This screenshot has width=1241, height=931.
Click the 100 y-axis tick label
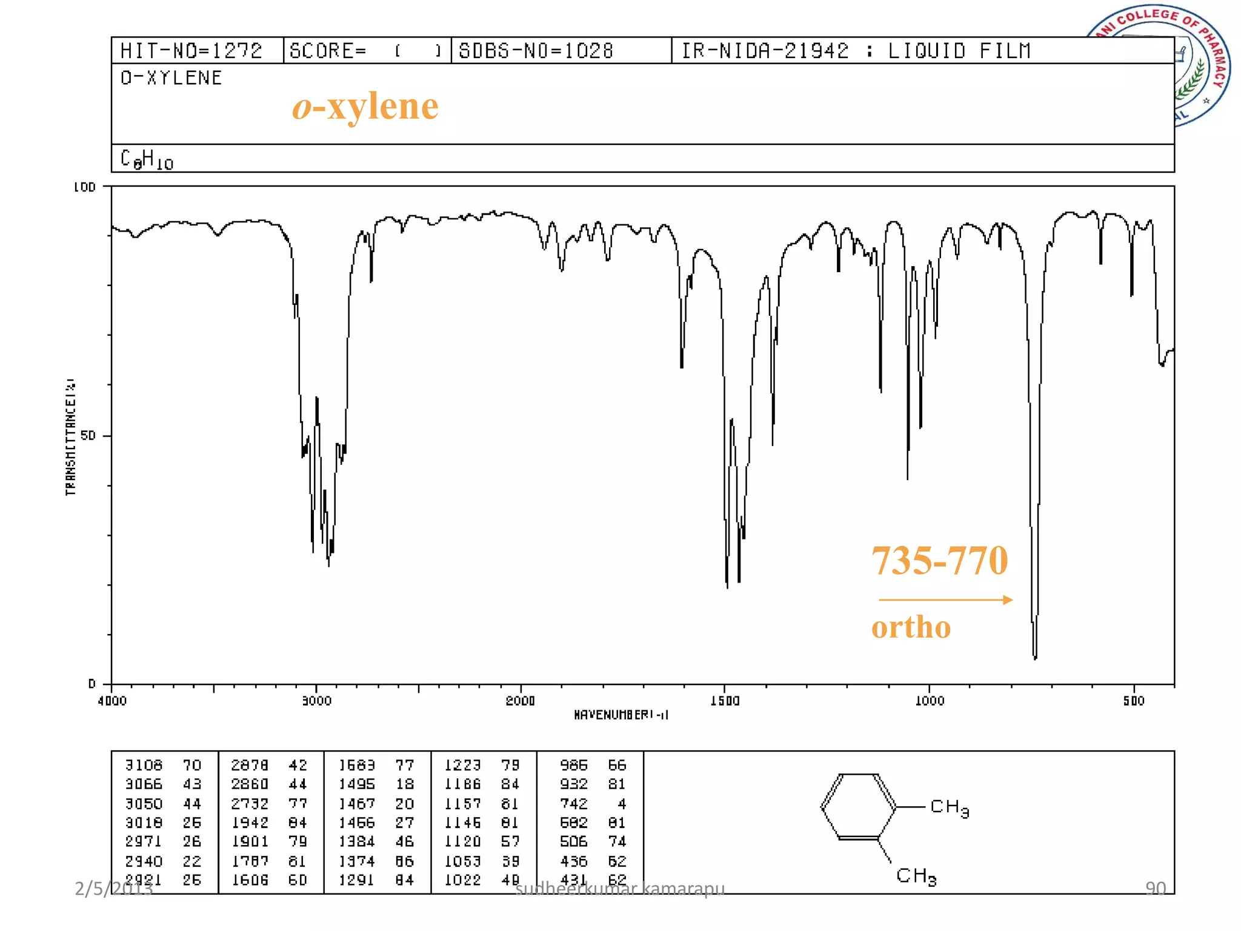coord(85,187)
